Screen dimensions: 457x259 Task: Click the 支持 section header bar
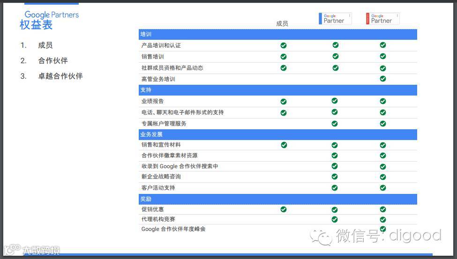[278, 90]
